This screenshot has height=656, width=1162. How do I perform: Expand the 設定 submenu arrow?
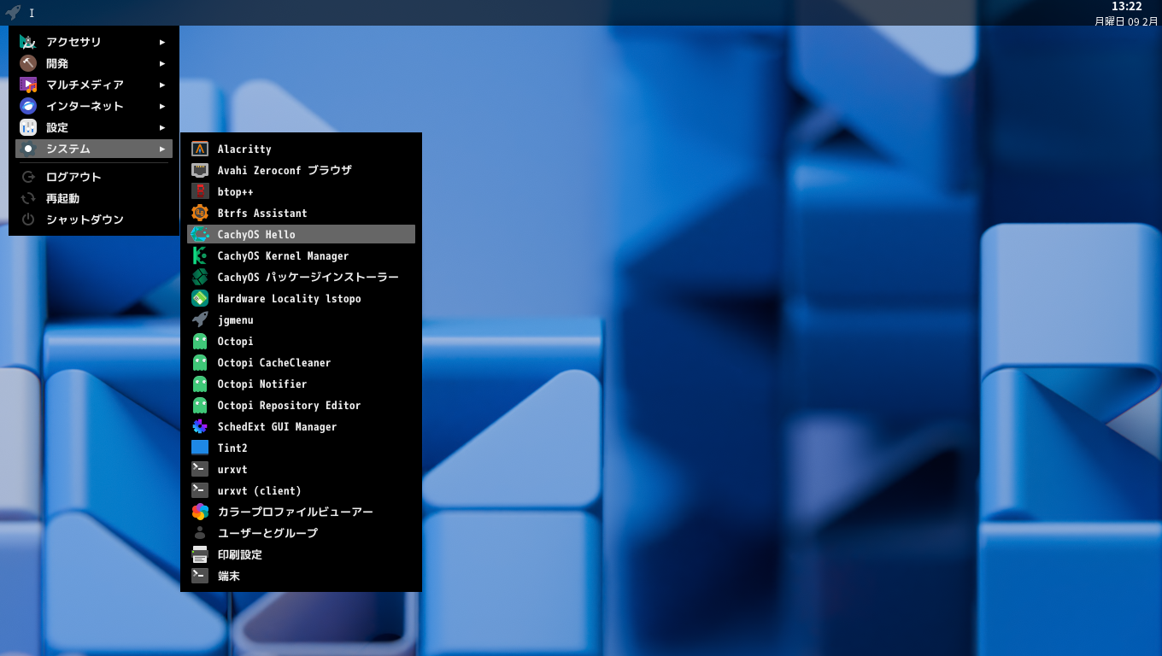pyautogui.click(x=162, y=127)
